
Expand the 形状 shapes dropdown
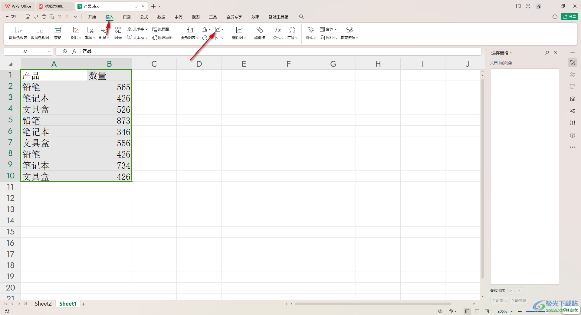(x=108, y=38)
